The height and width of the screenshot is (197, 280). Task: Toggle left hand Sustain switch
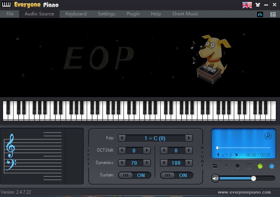[134, 175]
